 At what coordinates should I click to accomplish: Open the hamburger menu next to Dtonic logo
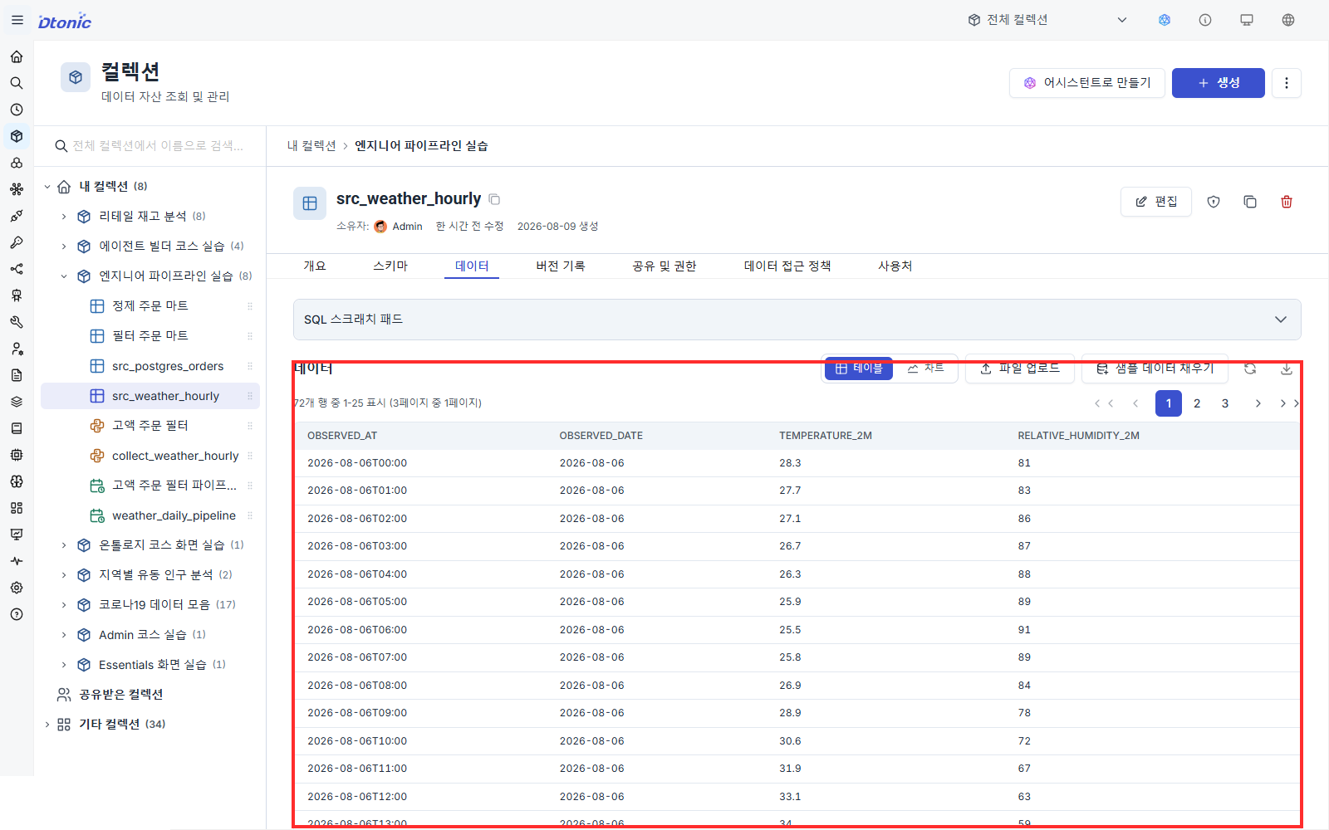[x=17, y=20]
